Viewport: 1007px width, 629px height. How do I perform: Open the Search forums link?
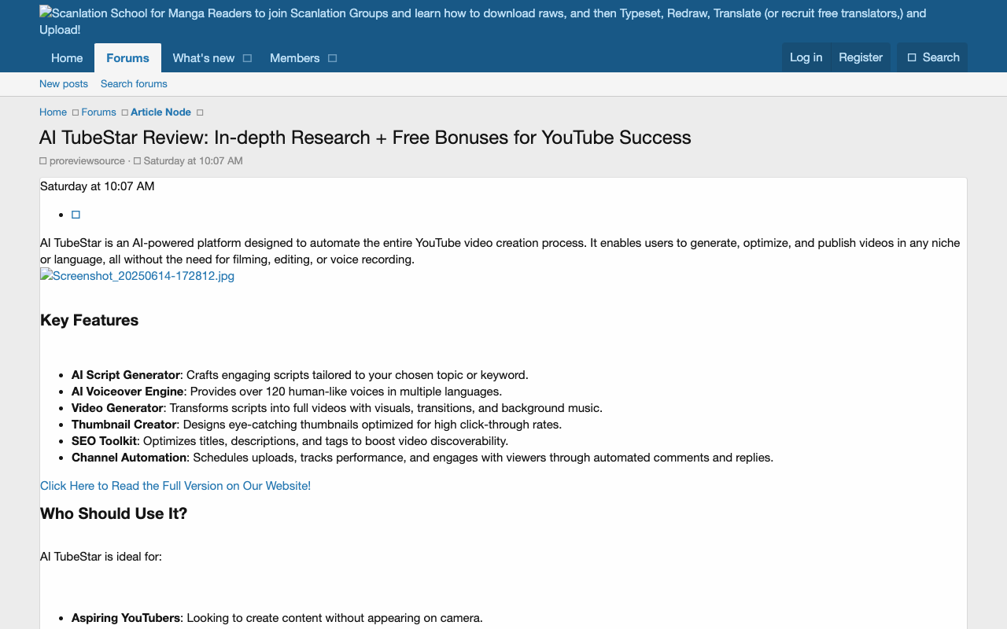coord(134,83)
